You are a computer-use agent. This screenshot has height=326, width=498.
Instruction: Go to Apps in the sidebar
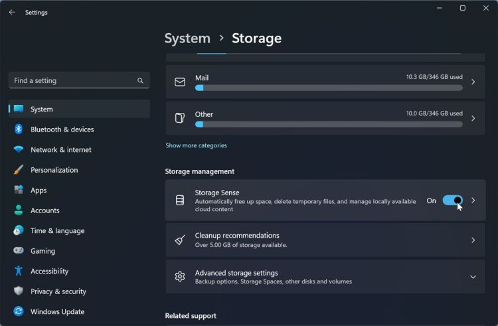pyautogui.click(x=39, y=191)
